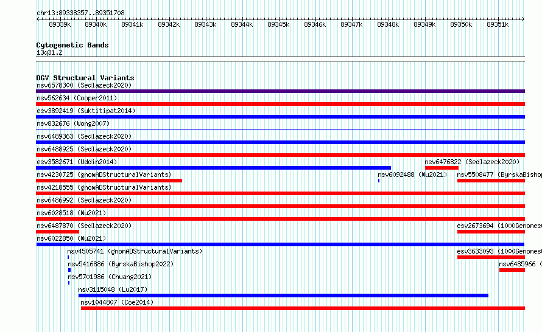Select the nsv5701986 (Chuang2021) label
The image size is (542, 332).
pyautogui.click(x=110, y=277)
